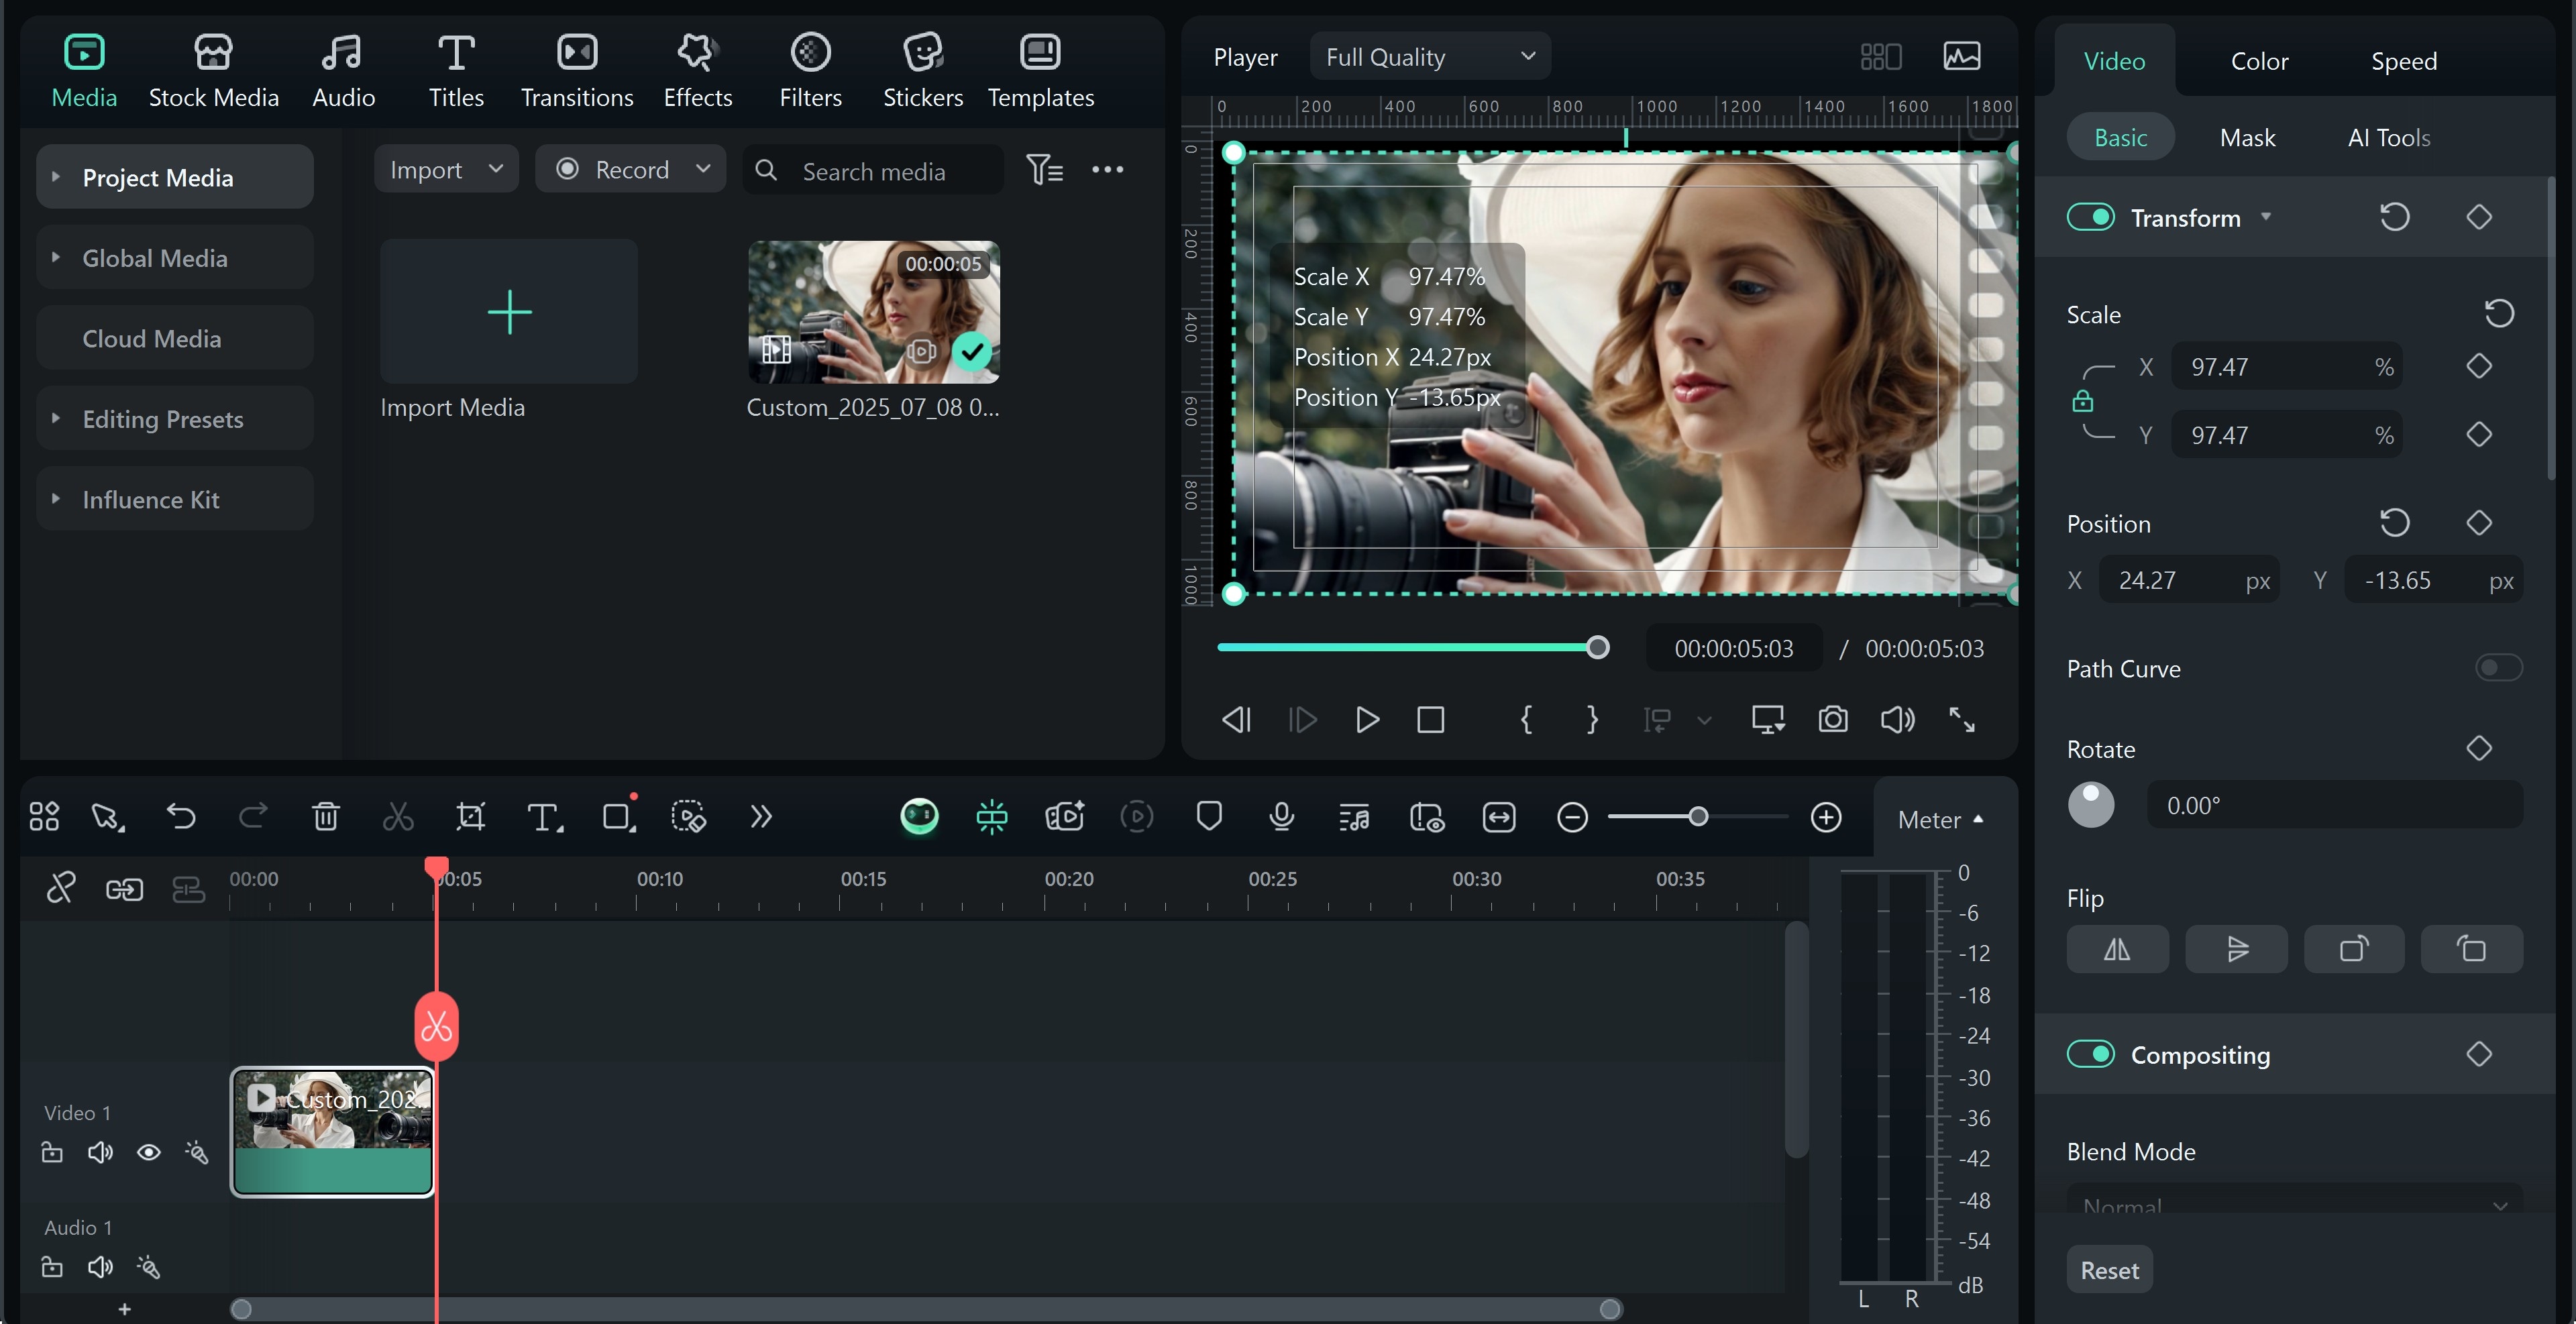
Task: Select Cloud Media in sidebar
Action: coord(174,338)
